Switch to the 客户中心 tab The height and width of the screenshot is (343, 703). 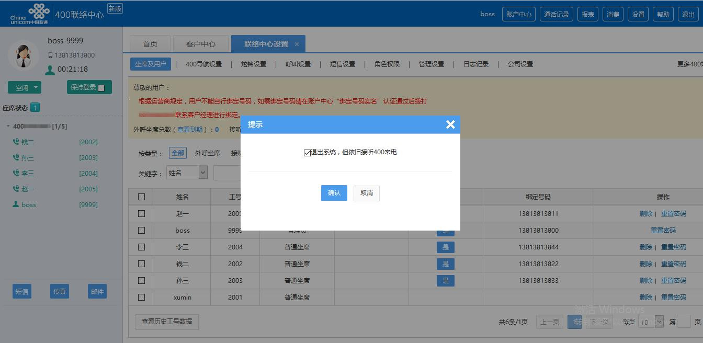point(201,44)
